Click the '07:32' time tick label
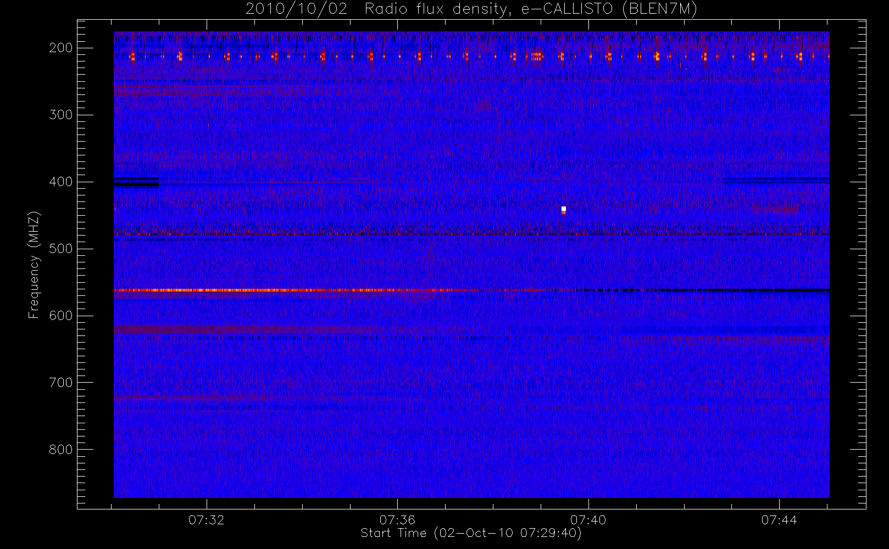 click(x=207, y=520)
